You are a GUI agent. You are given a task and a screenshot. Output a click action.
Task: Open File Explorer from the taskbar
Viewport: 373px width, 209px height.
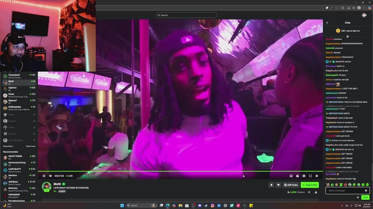tap(180, 206)
